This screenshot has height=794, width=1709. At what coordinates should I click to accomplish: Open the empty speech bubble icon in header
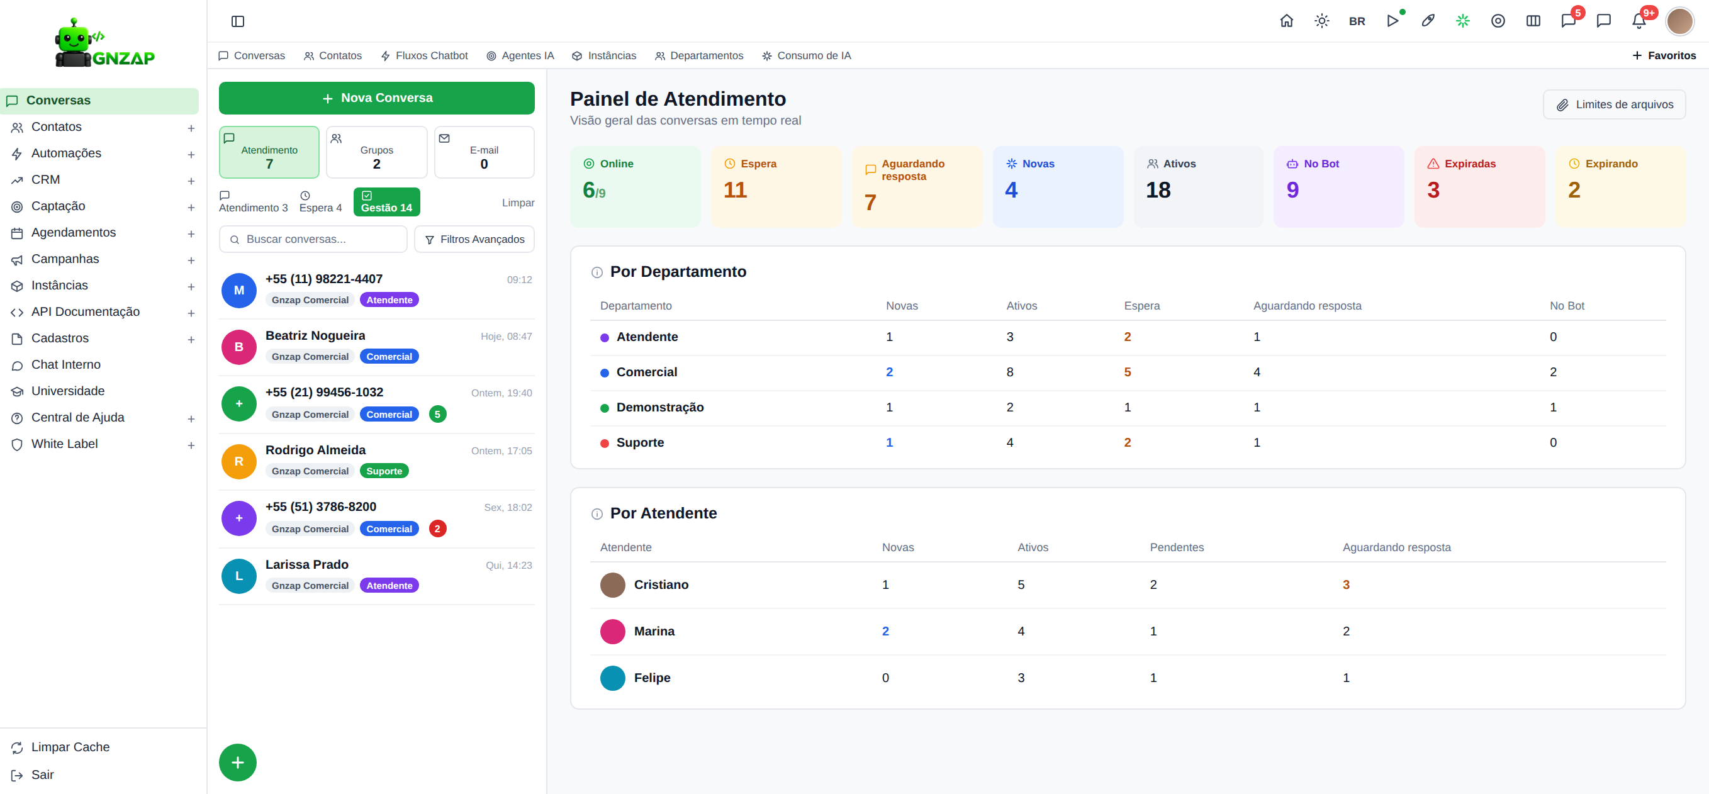click(1603, 21)
